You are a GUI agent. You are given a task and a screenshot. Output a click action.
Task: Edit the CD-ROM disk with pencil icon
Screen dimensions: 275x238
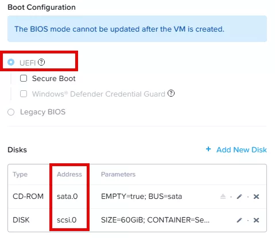pyautogui.click(x=239, y=197)
